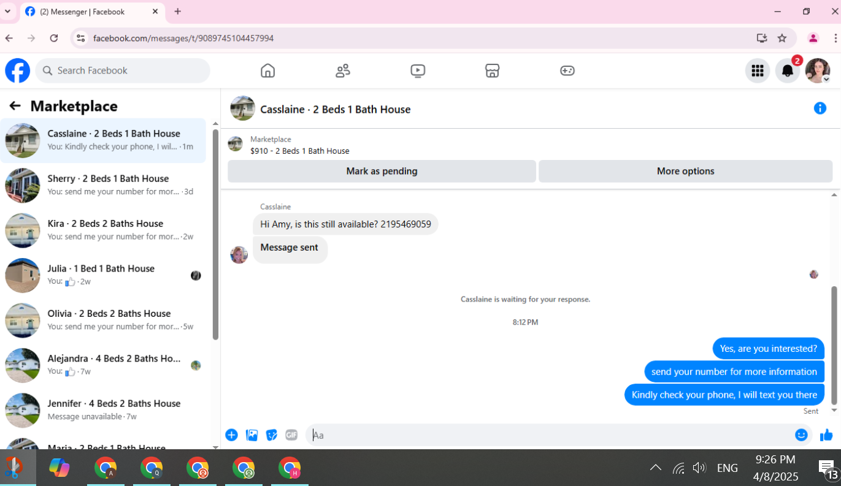Screen dimensions: 841x486
Task: Click the ENG language indicator
Action: [727, 468]
